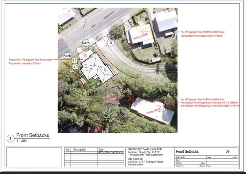Image resolution: width=246 pixels, height=174 pixels.
Task: Select 'Proposed Front setback is 6000mm' text
Action: pos(25,63)
